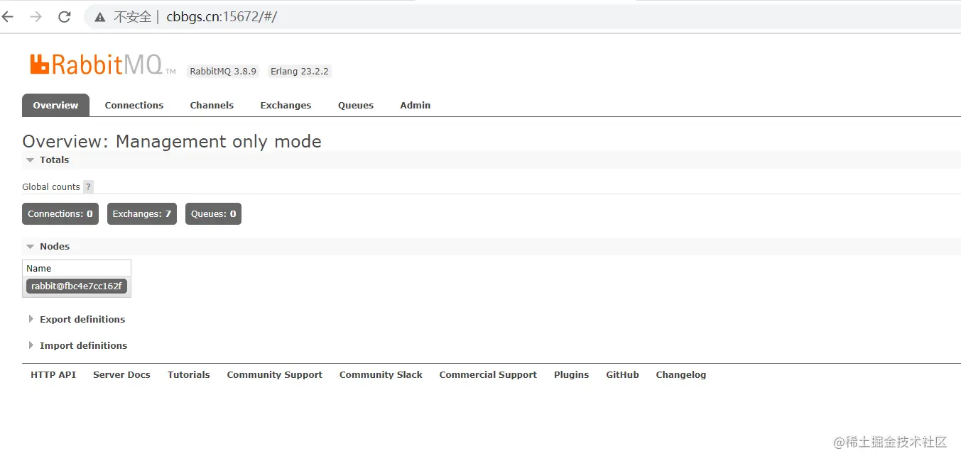Go back with the browser back arrow
Screen dimensions: 961x463
click(8, 17)
